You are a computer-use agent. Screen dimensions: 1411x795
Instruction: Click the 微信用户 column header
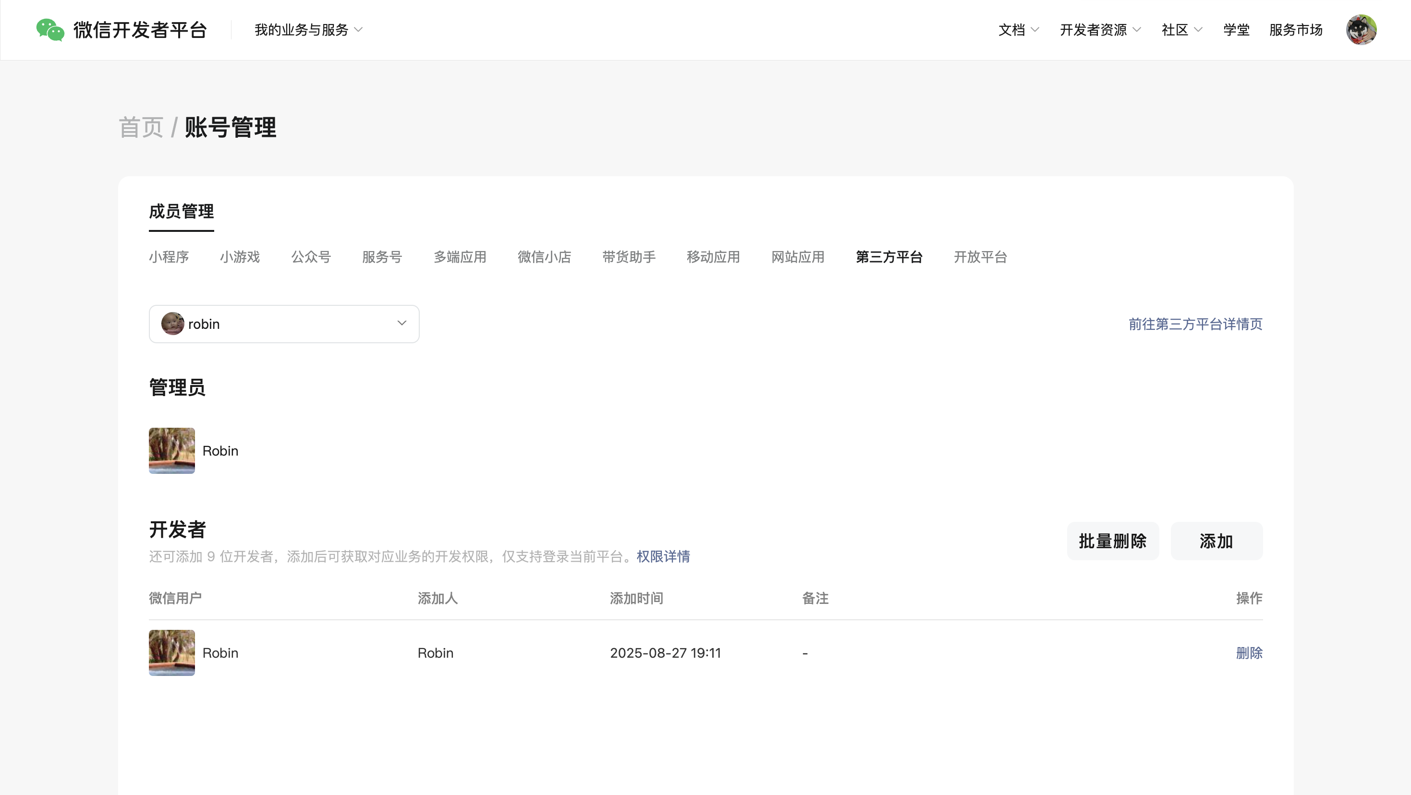(175, 598)
